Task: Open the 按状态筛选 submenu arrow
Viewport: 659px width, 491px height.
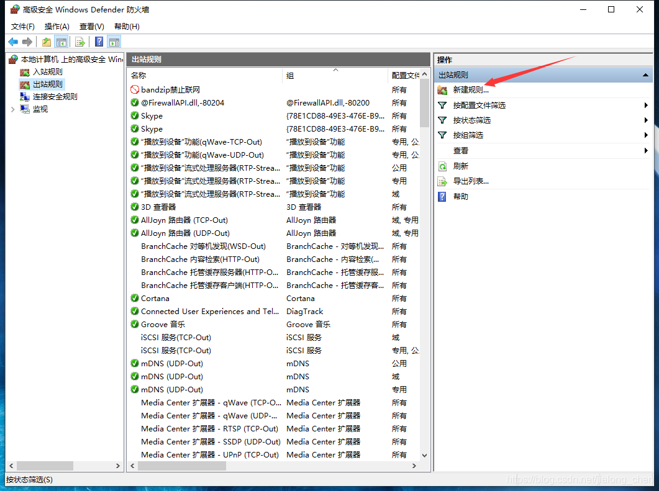Action: click(x=646, y=120)
